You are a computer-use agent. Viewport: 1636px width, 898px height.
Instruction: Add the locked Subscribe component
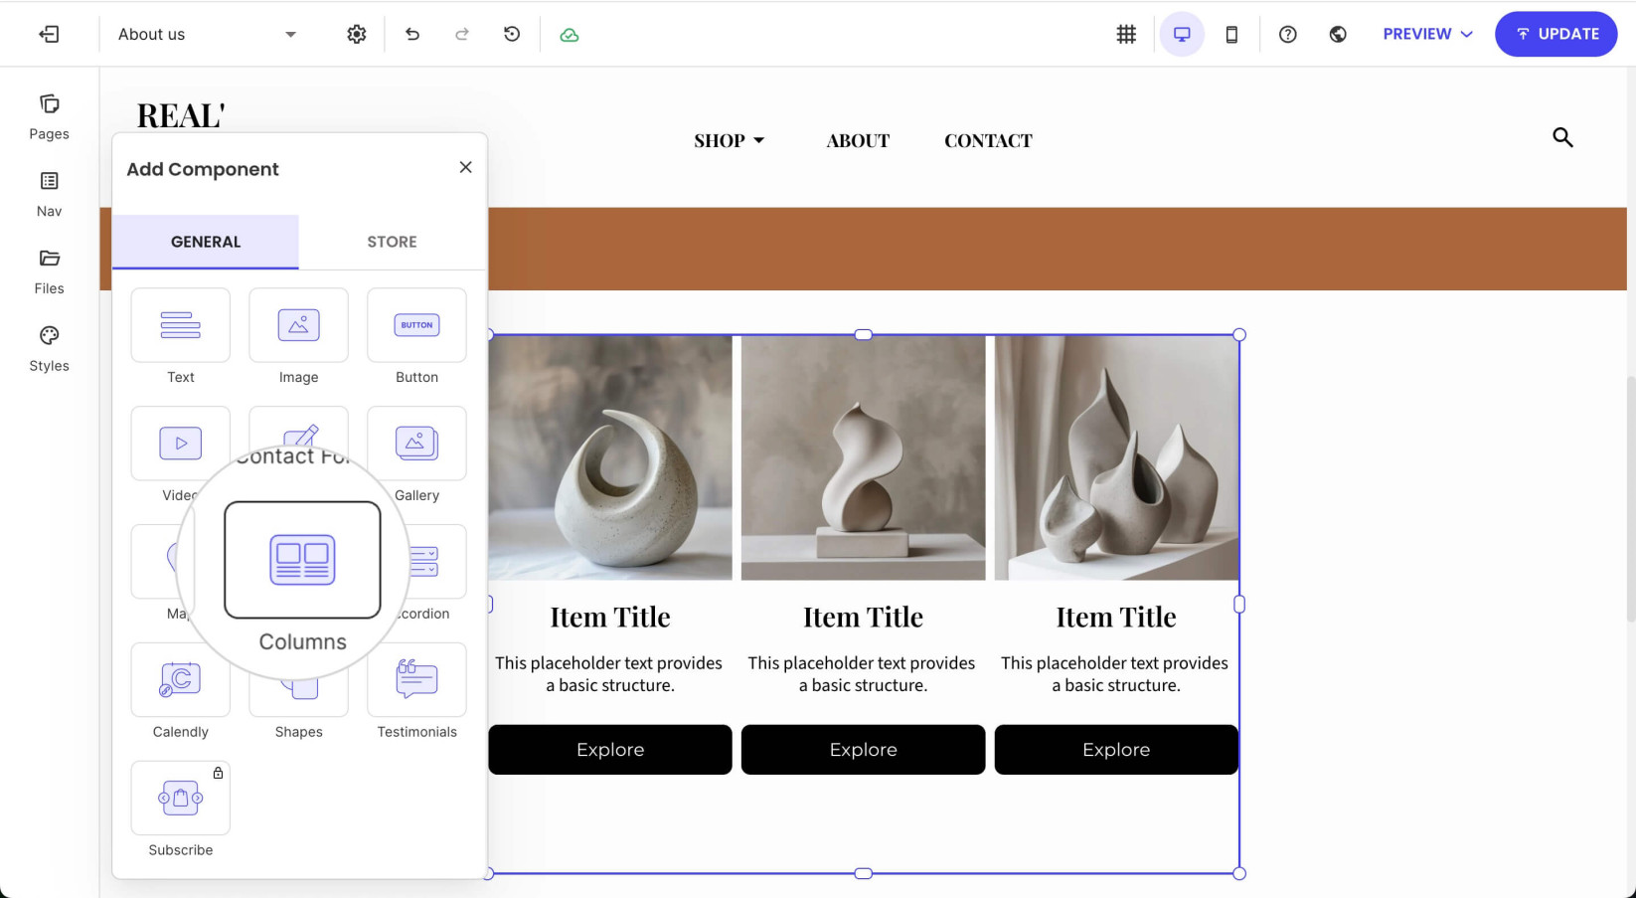point(181,798)
